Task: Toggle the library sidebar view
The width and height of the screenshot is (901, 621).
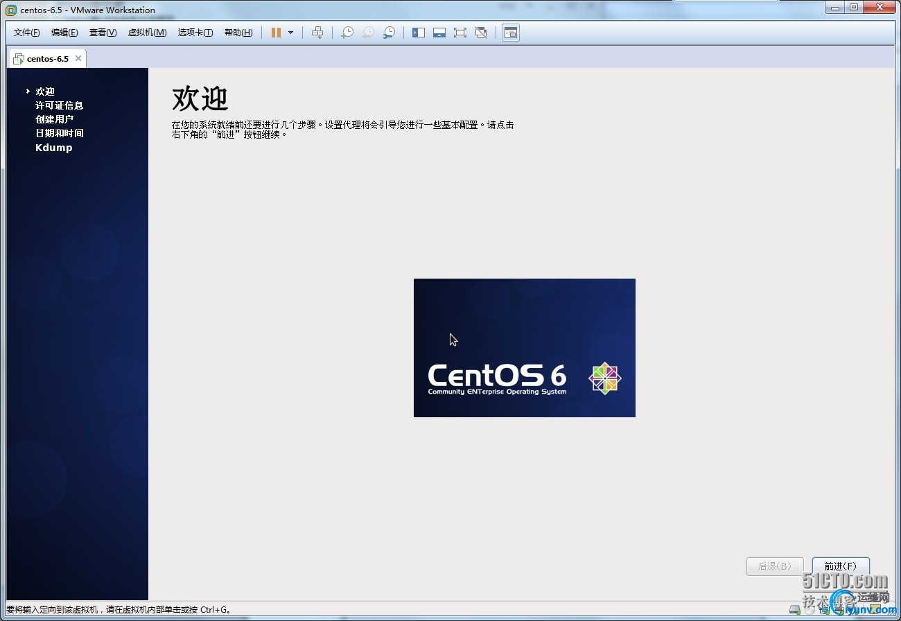Action: click(x=419, y=33)
